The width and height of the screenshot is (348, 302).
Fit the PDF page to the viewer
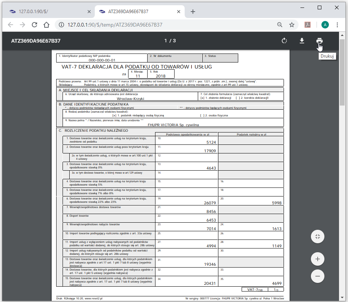coord(318,237)
